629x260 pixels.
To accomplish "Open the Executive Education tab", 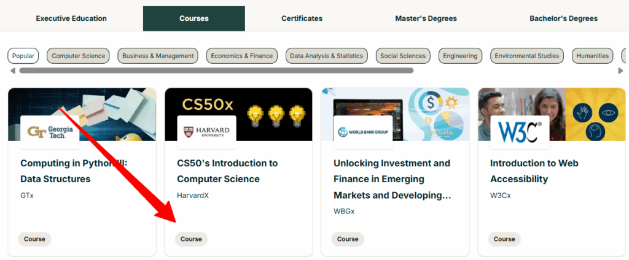I will [x=71, y=18].
